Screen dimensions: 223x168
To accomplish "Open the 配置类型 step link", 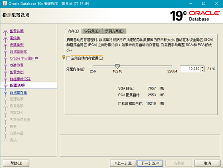I will click(x=17, y=72).
